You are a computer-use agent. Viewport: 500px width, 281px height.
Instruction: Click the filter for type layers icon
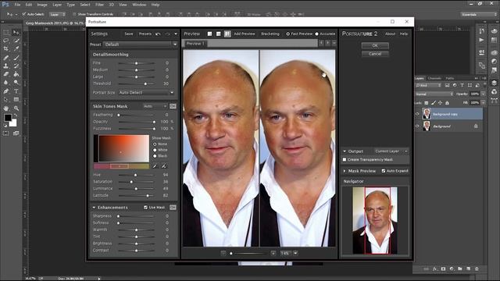[x=462, y=85]
